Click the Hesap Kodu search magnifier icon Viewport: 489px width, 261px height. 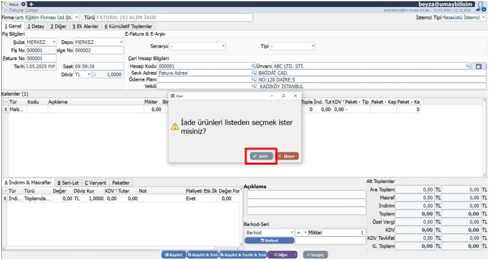[253, 66]
